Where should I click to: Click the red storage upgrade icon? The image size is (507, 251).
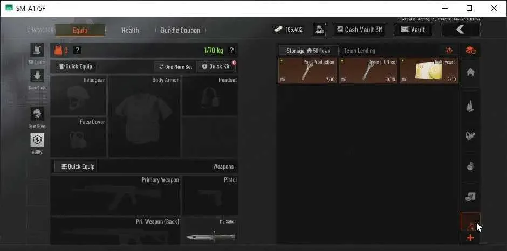(449, 51)
